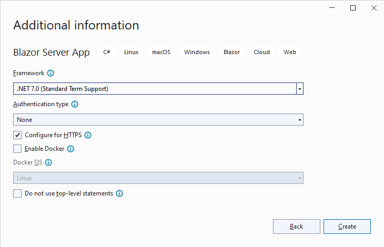The width and height of the screenshot is (384, 247).
Task: Click the Blazor tag
Action: point(231,52)
